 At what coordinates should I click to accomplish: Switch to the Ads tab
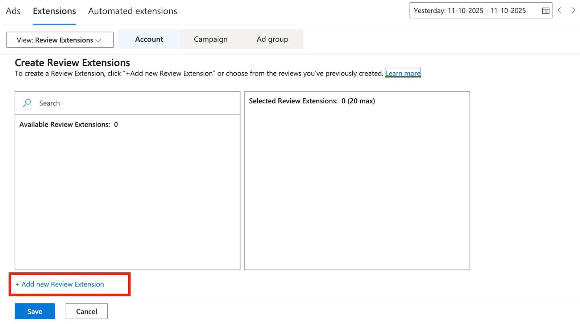click(13, 11)
